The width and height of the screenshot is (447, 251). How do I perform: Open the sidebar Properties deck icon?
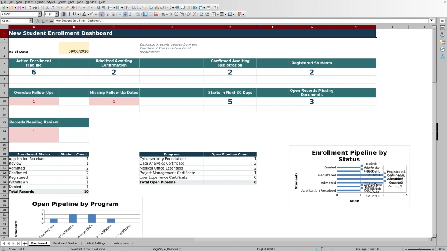(x=443, y=28)
